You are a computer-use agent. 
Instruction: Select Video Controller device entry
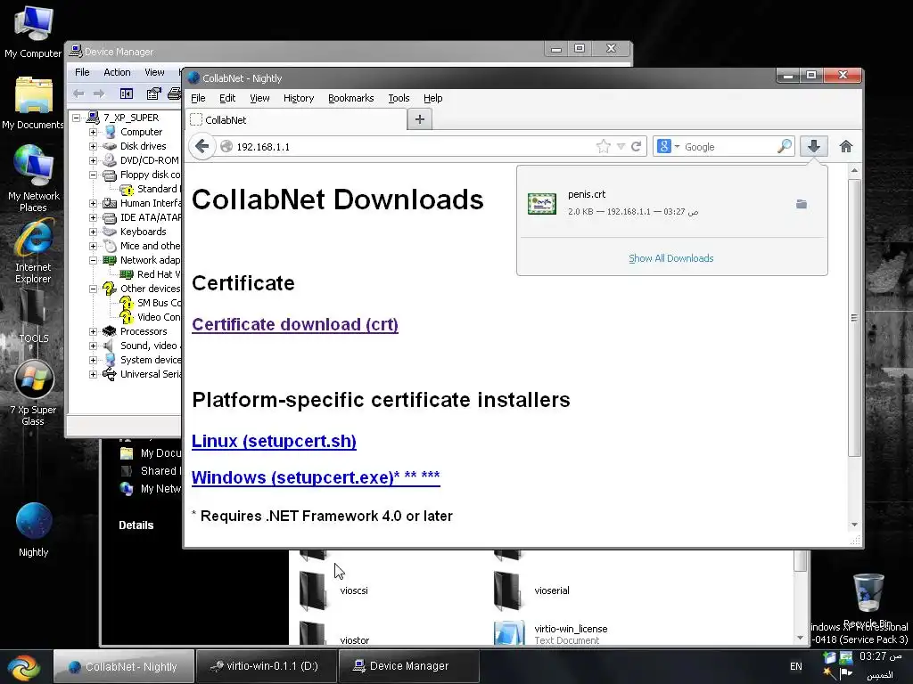tap(151, 317)
